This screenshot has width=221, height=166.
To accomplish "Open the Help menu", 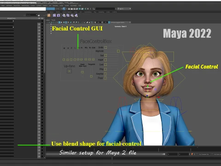I will click(x=80, y=6).
